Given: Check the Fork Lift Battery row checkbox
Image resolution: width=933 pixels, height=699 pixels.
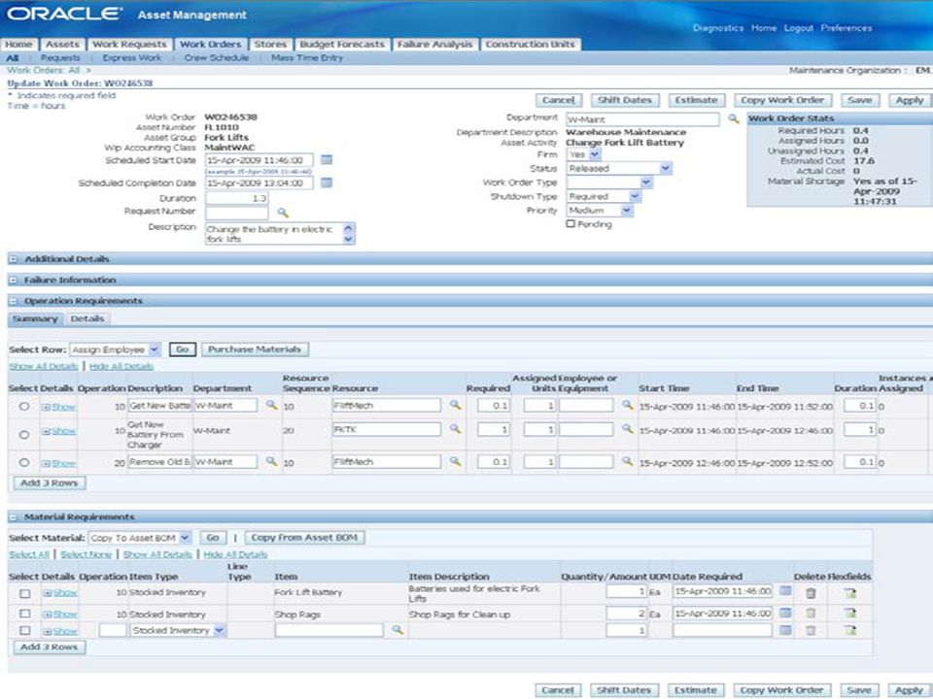Looking at the screenshot, I should click(24, 593).
